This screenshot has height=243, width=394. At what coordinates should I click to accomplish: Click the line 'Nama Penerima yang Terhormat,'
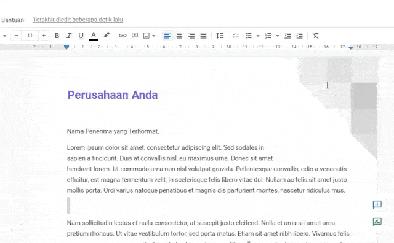113,131
